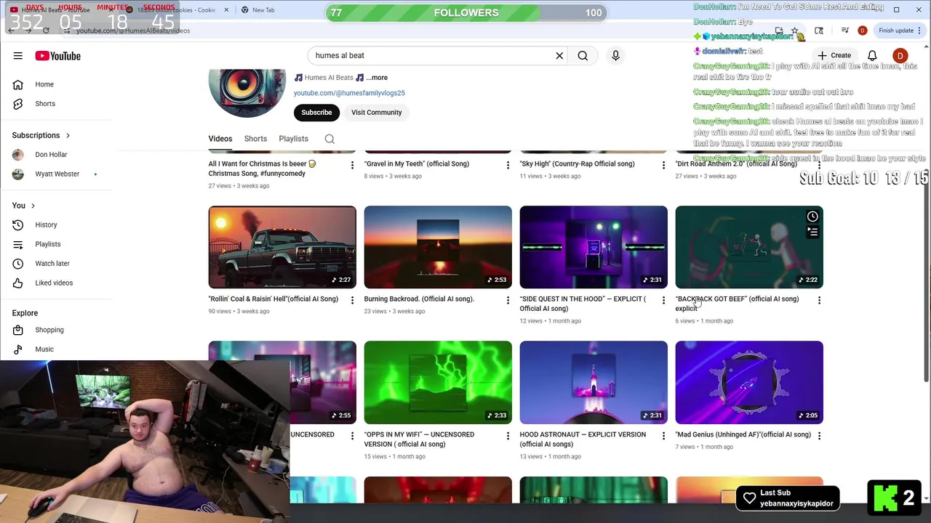Bookmark the page with the star icon

click(x=795, y=31)
